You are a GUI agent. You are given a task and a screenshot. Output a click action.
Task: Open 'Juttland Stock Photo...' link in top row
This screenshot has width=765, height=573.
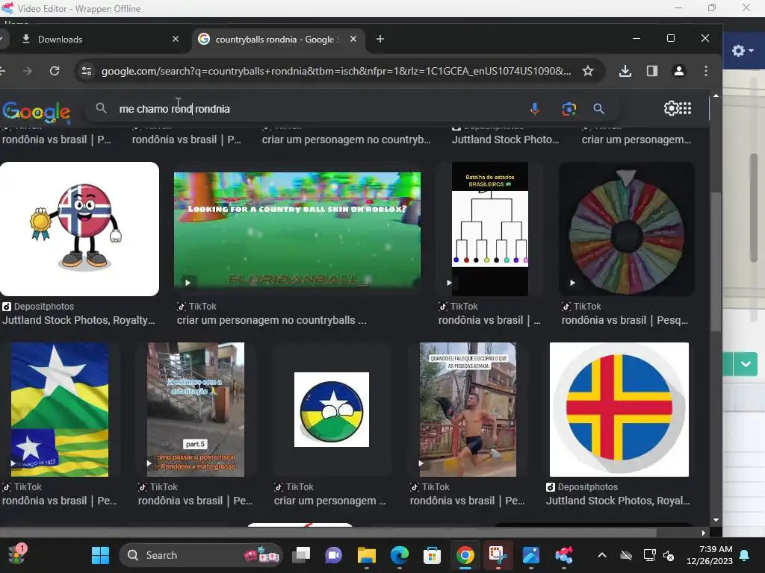click(x=506, y=140)
